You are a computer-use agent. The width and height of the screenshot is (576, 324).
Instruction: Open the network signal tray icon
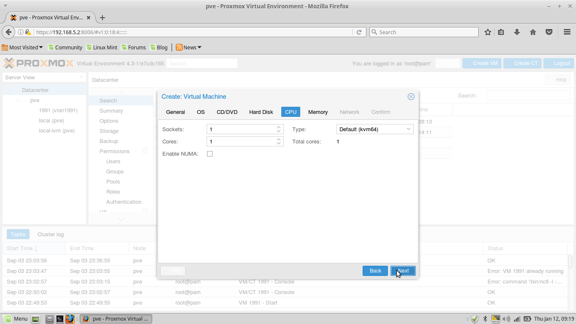coord(517,319)
